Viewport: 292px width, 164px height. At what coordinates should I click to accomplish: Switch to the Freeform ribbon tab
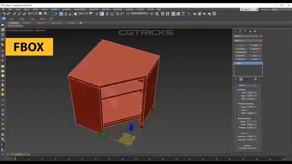pyautogui.click(x=26, y=23)
